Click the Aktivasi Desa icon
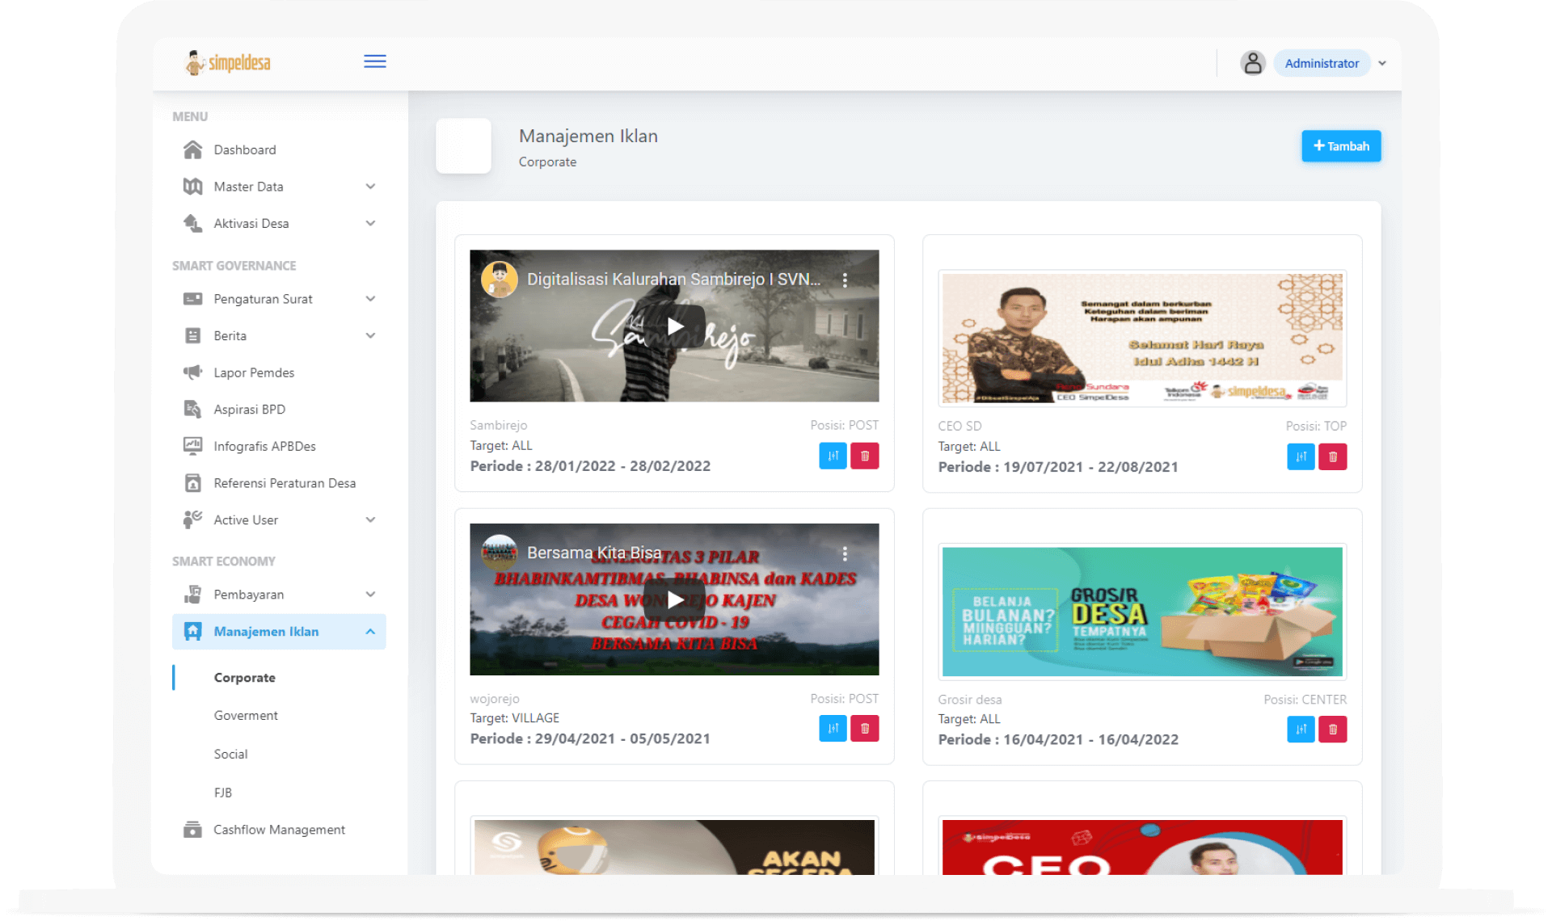This screenshot has width=1552, height=921. [192, 223]
